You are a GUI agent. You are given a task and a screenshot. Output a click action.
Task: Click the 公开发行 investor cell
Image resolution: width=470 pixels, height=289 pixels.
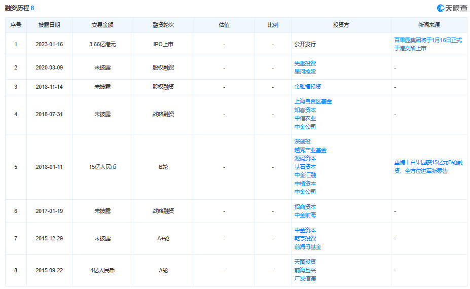click(x=305, y=44)
